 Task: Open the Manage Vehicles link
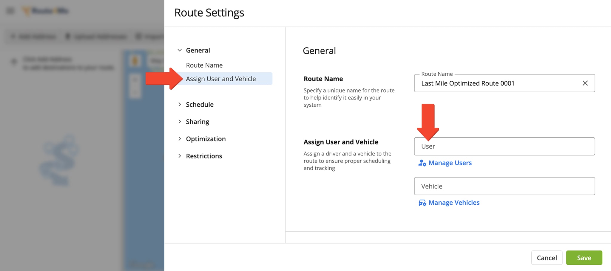[454, 203]
